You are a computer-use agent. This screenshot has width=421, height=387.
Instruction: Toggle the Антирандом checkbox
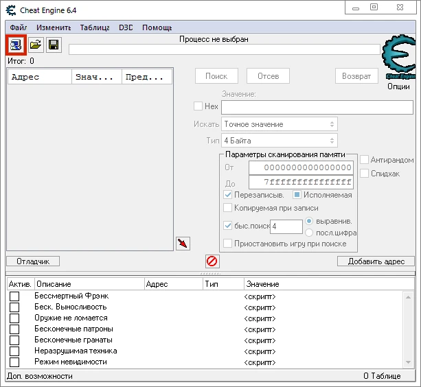tap(365, 160)
